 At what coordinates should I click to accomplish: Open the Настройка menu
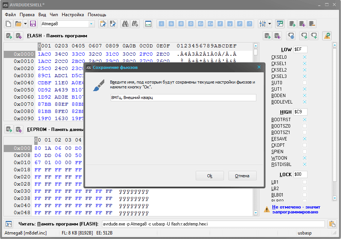click(73, 15)
